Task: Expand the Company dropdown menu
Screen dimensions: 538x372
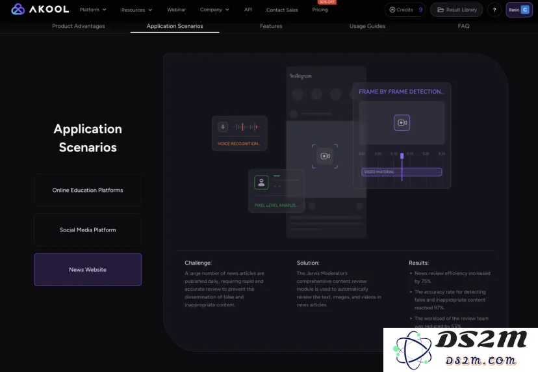Action: coord(214,10)
